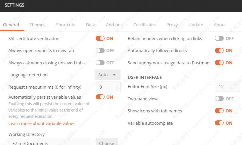Image resolution: width=242 pixels, height=145 pixels.
Task: Go to the Update tab
Action: click(x=196, y=25)
